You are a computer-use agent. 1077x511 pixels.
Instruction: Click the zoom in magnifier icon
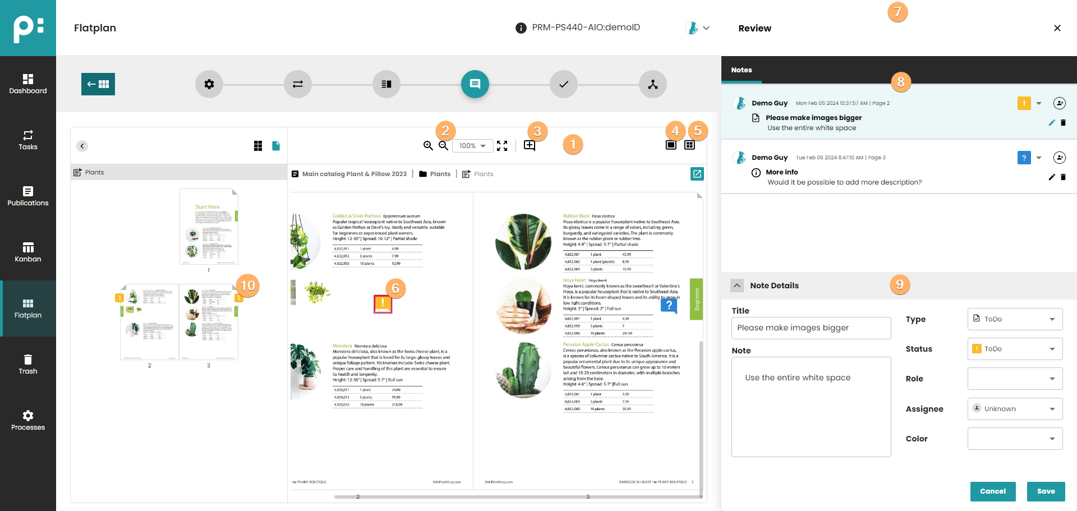tap(428, 146)
